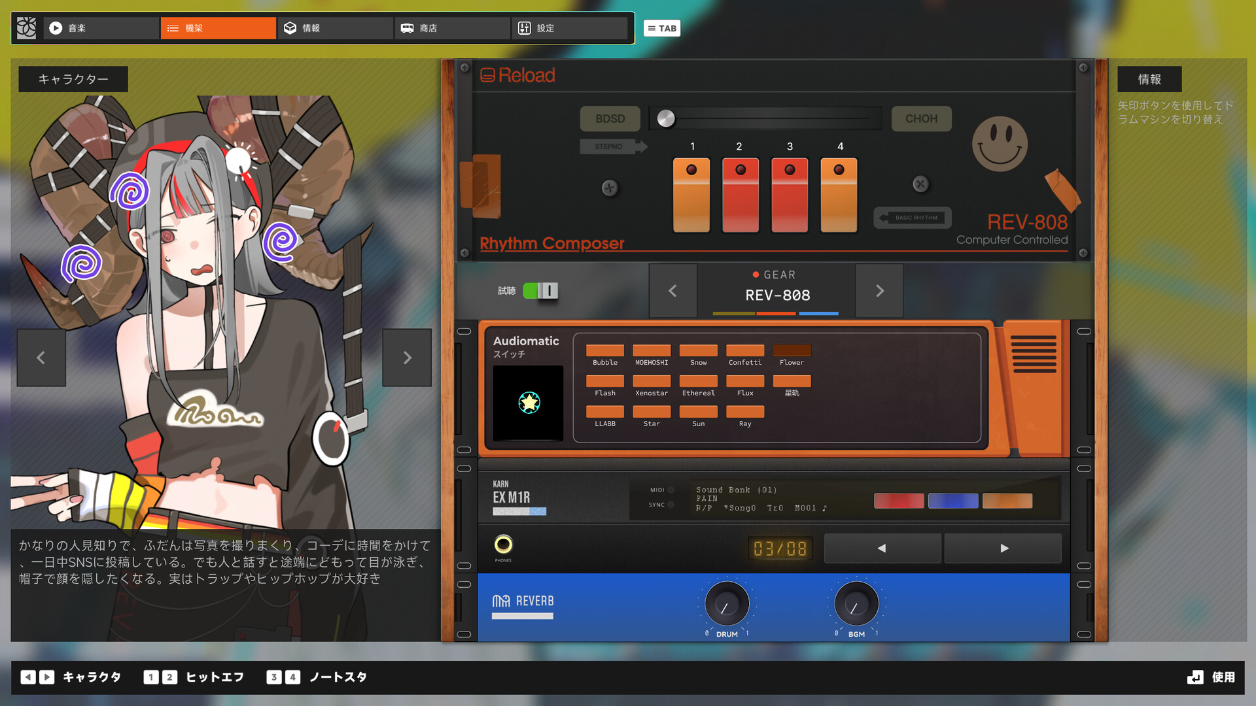This screenshot has width=1256, height=706.
Task: Click the round X screw button near BASIC RHYTHM
Action: pos(920,184)
